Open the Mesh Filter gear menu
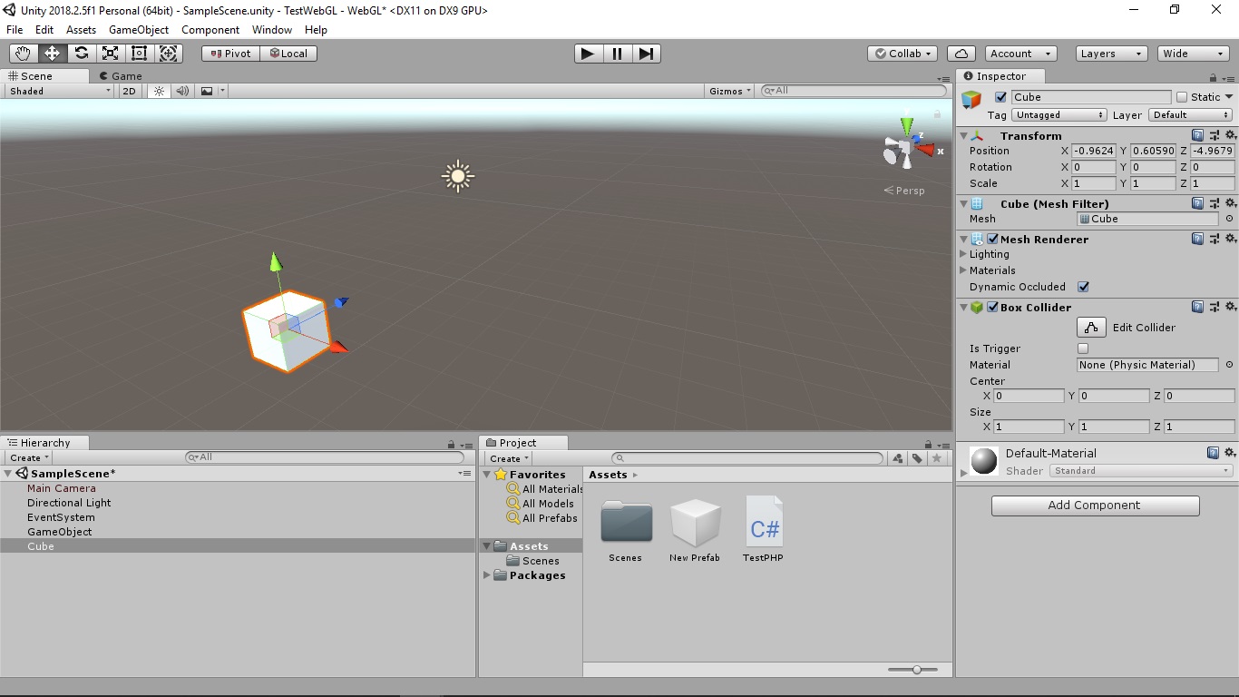The image size is (1239, 697). [x=1231, y=204]
